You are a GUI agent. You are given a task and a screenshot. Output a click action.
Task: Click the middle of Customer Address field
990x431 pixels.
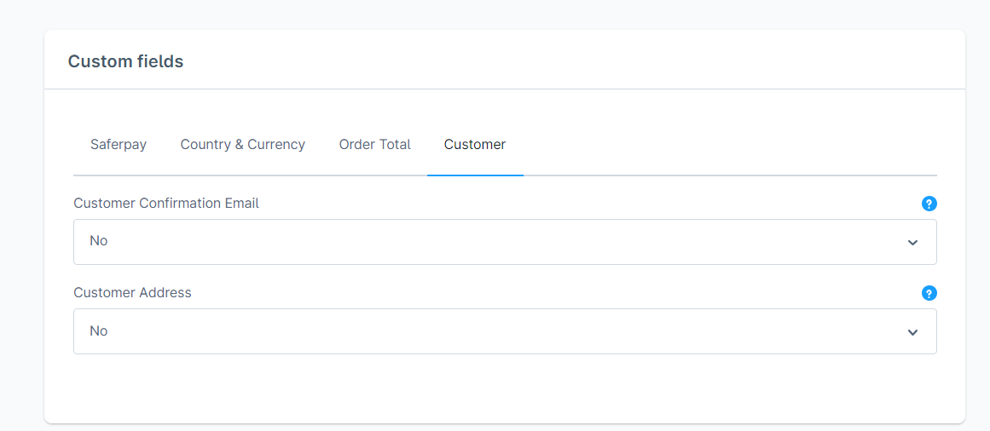pos(505,331)
